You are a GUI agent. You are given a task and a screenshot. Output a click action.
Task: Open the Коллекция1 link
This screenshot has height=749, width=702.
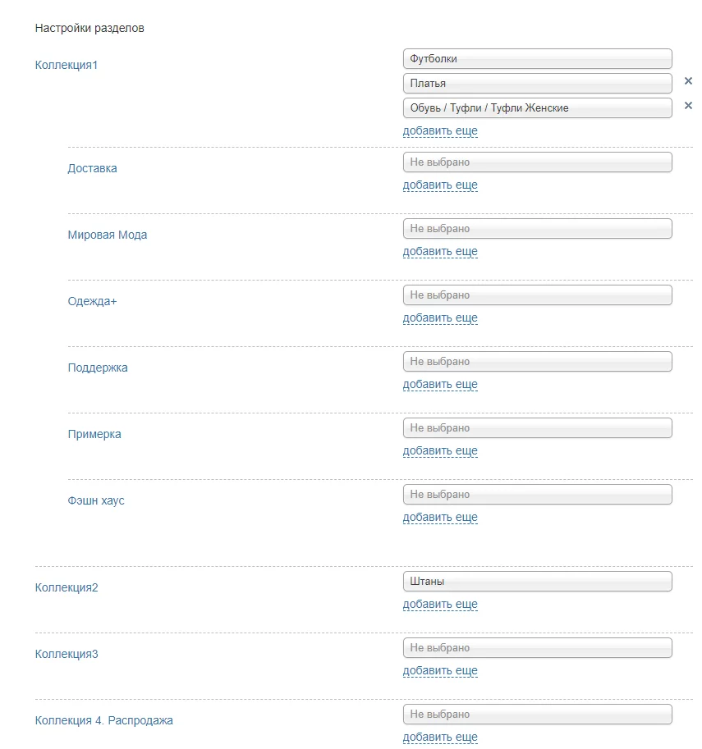pos(67,65)
